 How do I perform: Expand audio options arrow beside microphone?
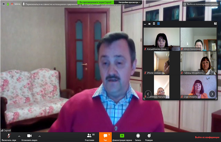tap(19, 136)
